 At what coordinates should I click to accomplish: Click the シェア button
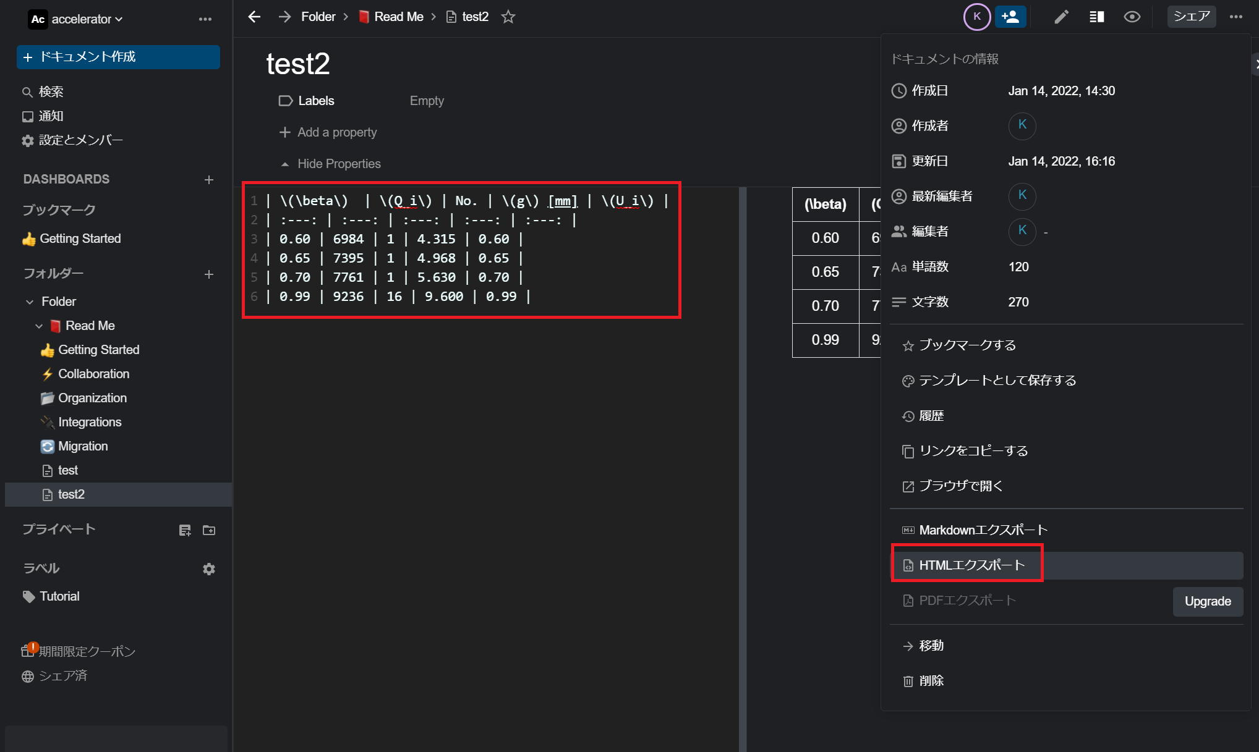pyautogui.click(x=1191, y=17)
